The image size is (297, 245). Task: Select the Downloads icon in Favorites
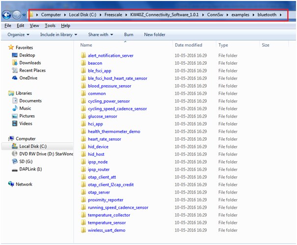[x=15, y=63]
